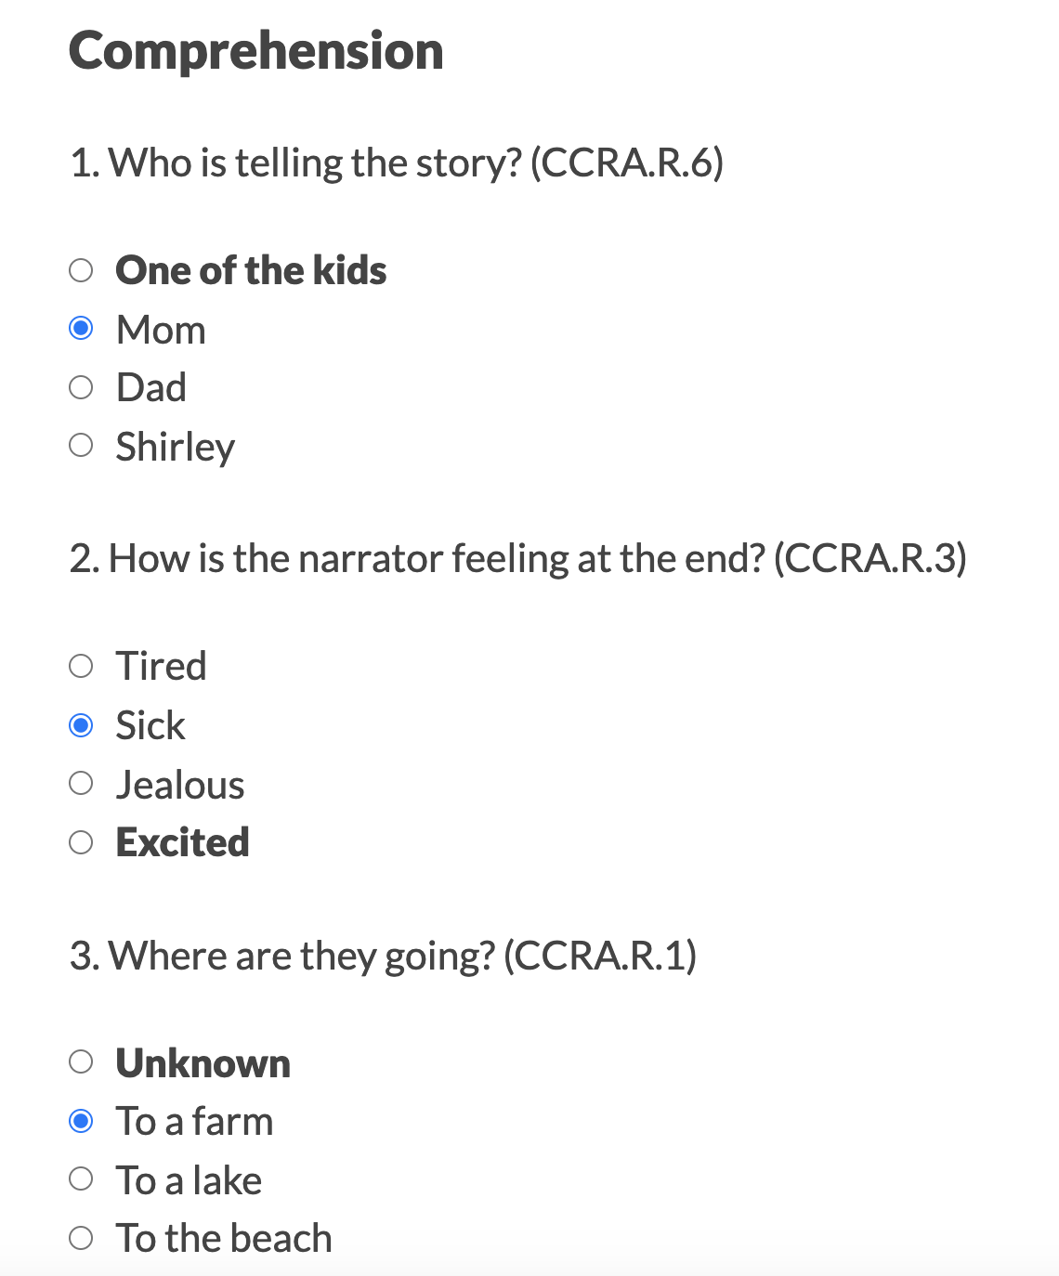Click the 'To the beach' label text
Image resolution: width=1059 pixels, height=1276 pixels.
pos(224,1239)
